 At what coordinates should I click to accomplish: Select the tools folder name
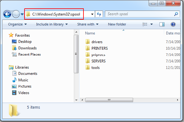coord(96,68)
